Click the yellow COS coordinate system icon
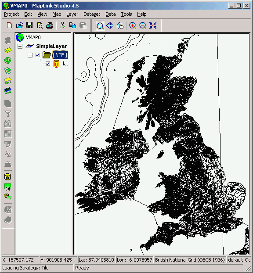This screenshot has width=253, height=273. click(x=8, y=50)
